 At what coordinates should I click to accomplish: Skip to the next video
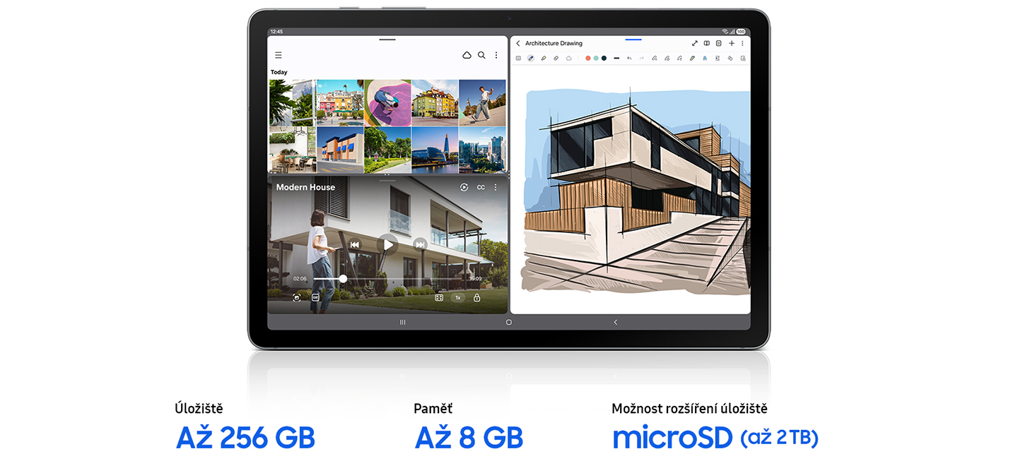[420, 245]
